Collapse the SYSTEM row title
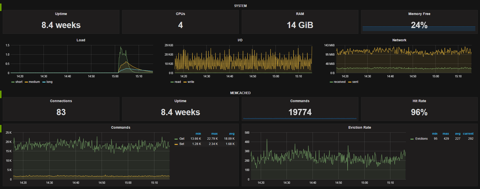480x189 pixels. pyautogui.click(x=240, y=6)
